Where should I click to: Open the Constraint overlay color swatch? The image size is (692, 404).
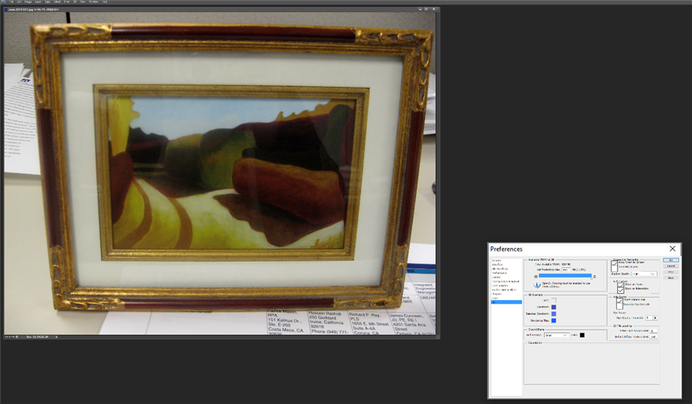point(554,307)
